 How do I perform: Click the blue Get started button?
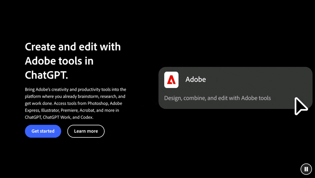(43, 131)
